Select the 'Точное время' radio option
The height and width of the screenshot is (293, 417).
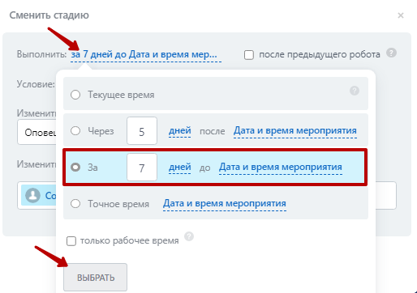[x=75, y=203]
